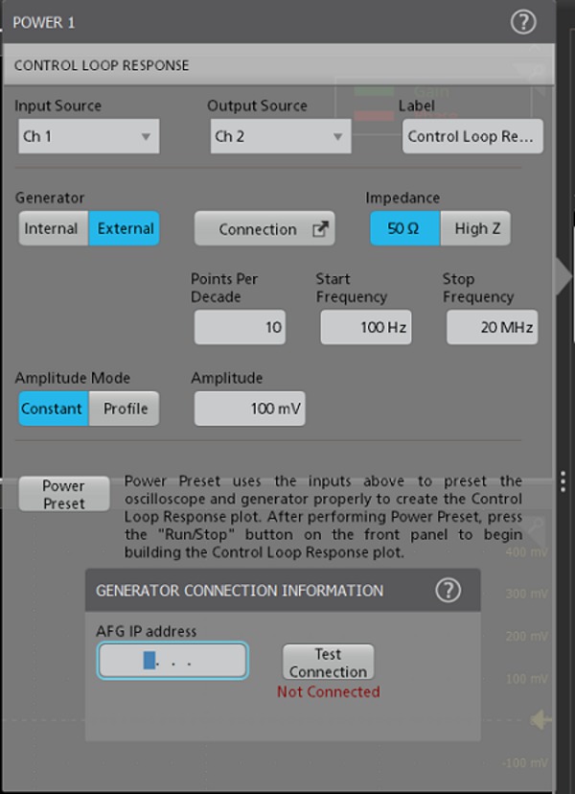Viewport: 575px width, 794px height.
Task: Open help for Power 1 panel
Action: [x=523, y=22]
